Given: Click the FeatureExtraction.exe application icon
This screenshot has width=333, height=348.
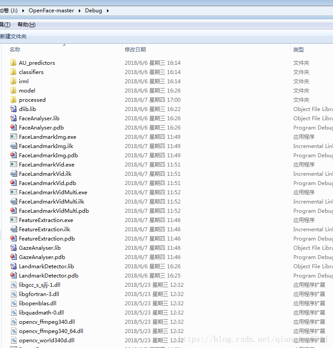Looking at the screenshot, I should pyautogui.click(x=13, y=220).
